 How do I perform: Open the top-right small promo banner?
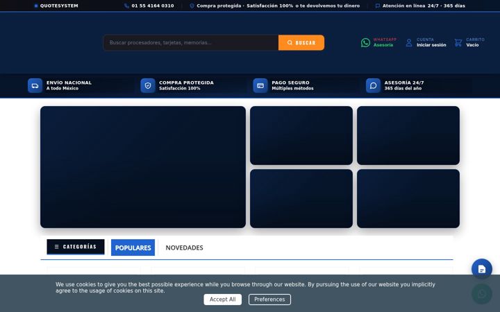pos(408,135)
